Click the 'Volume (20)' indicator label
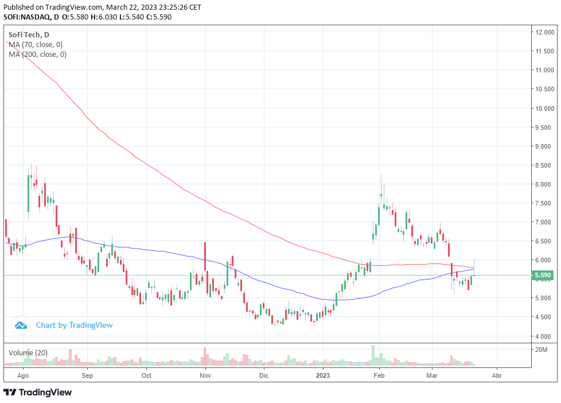The height and width of the screenshot is (403, 561). pyautogui.click(x=28, y=353)
